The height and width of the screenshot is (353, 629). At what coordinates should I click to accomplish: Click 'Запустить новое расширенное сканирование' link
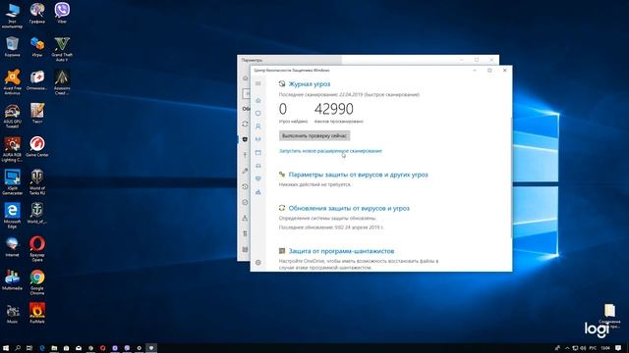pos(330,151)
